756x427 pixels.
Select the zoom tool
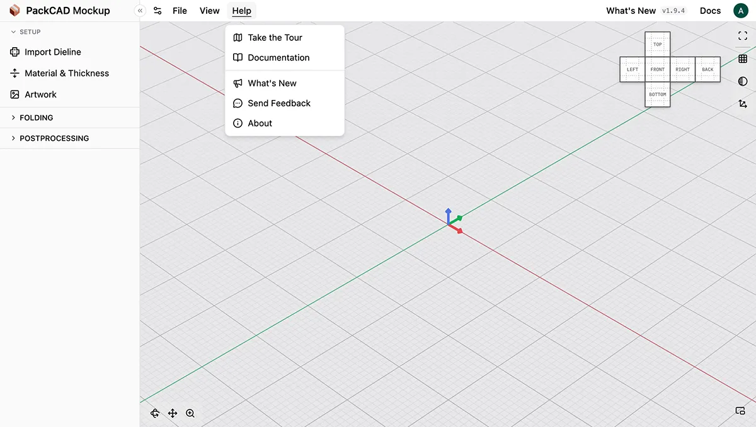[190, 413]
